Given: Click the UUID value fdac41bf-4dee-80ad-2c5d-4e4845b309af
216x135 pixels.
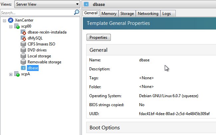Looking at the screenshot, I should pos(174,114).
